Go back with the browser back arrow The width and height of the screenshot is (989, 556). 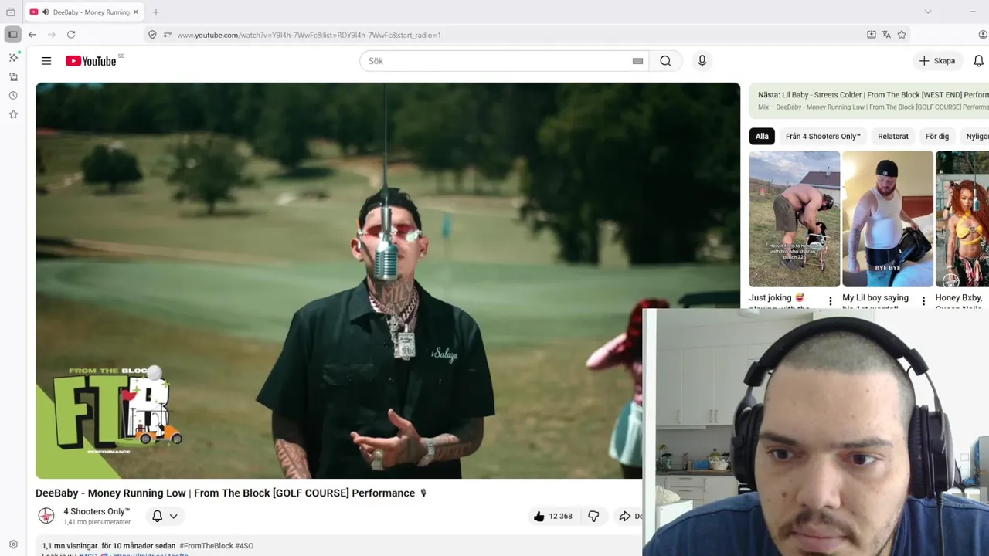click(x=32, y=35)
